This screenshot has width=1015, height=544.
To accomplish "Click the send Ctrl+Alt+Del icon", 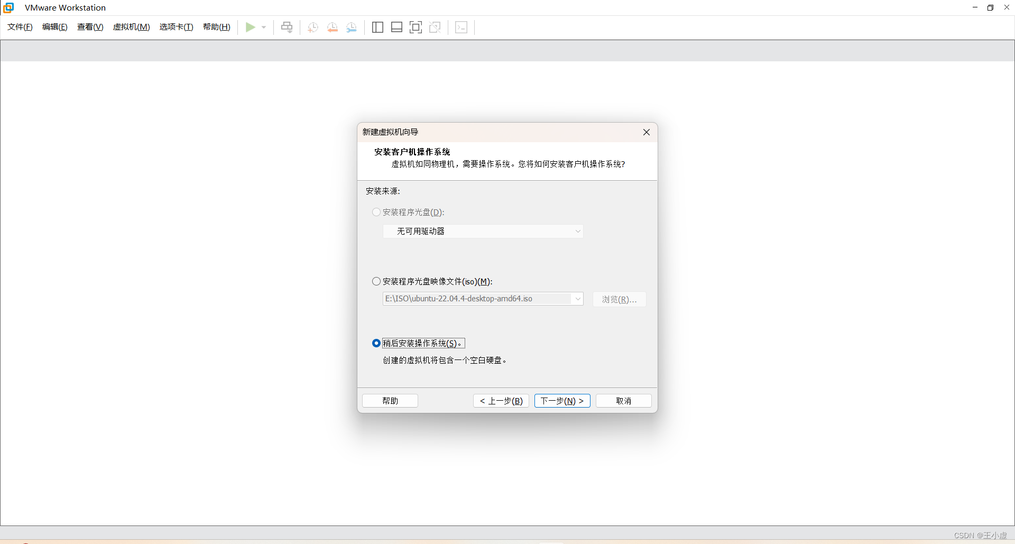I will pos(287,27).
